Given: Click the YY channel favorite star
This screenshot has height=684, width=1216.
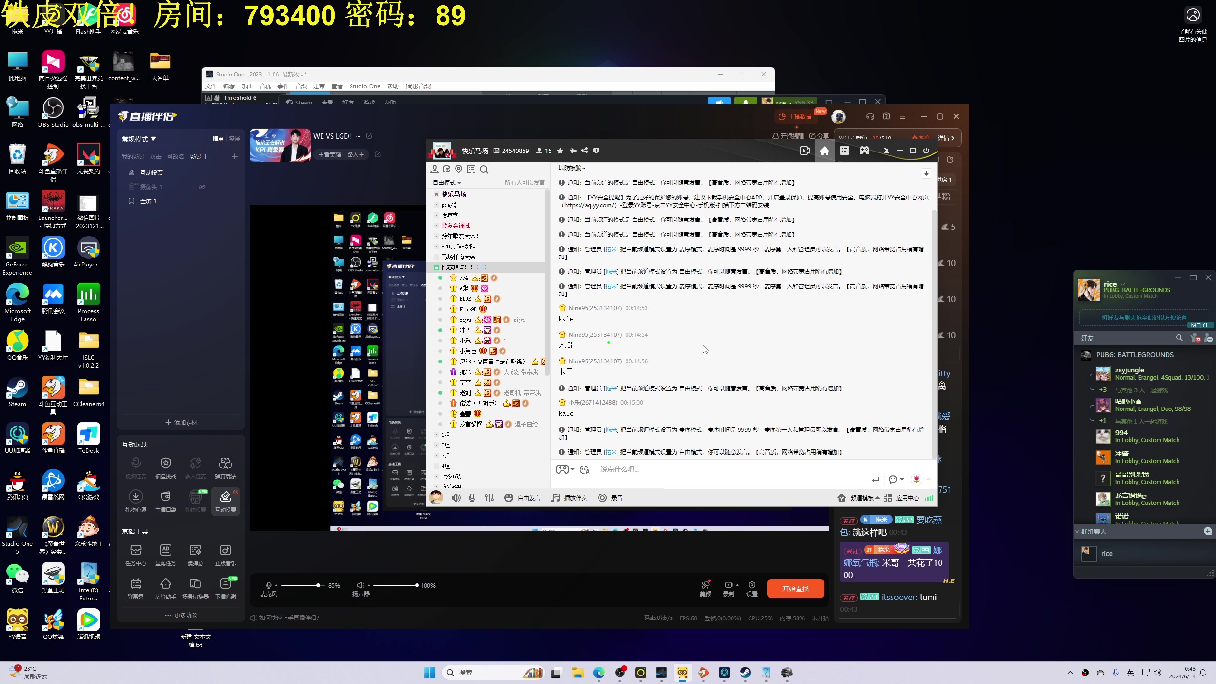Looking at the screenshot, I should click(560, 151).
